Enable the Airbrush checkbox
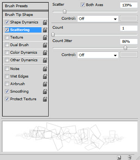The height and width of the screenshot is (160, 140). (7, 84)
